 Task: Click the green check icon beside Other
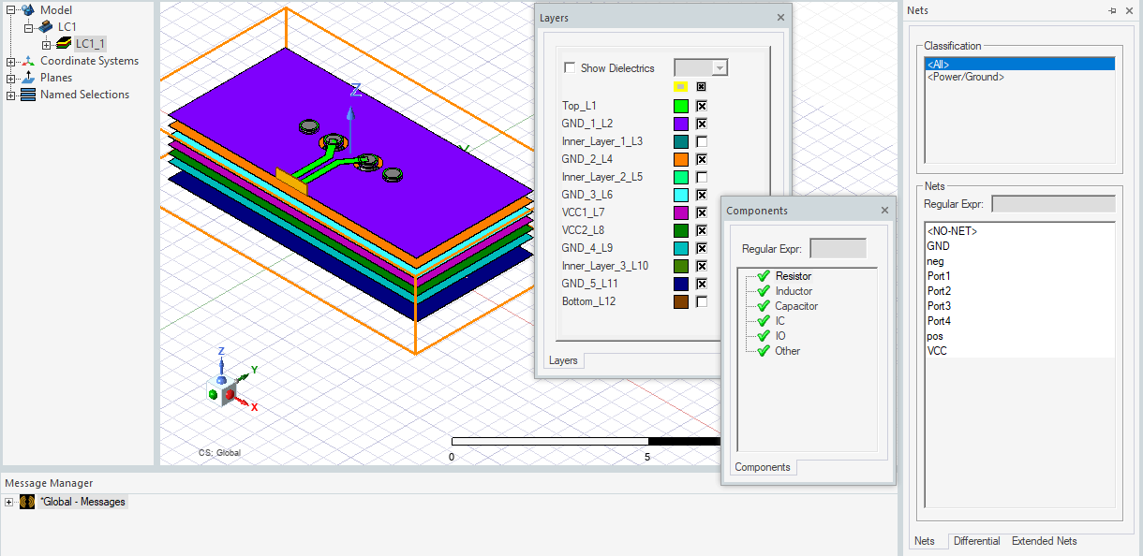click(x=764, y=351)
